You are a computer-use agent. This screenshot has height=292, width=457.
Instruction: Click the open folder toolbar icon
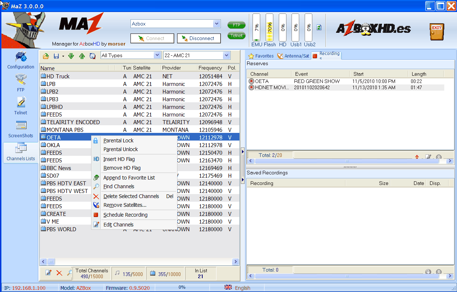(46, 56)
